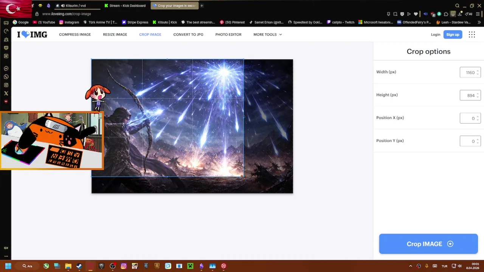Expand the MORE TOOLS dropdown

point(268,34)
